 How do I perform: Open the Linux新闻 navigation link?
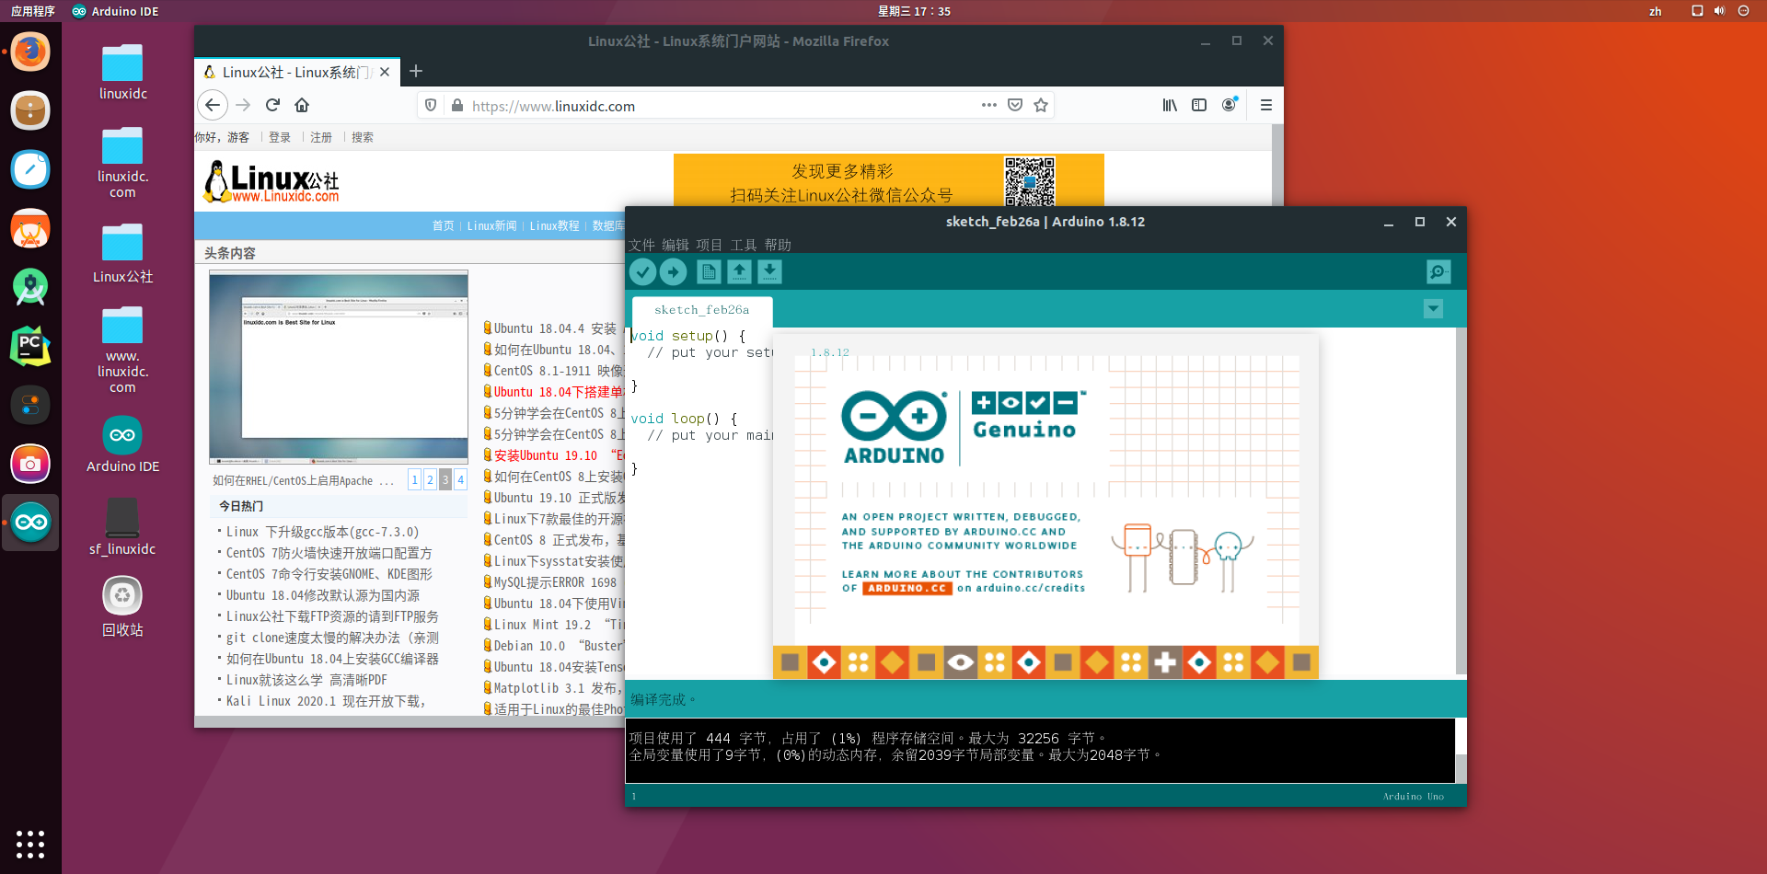click(491, 224)
